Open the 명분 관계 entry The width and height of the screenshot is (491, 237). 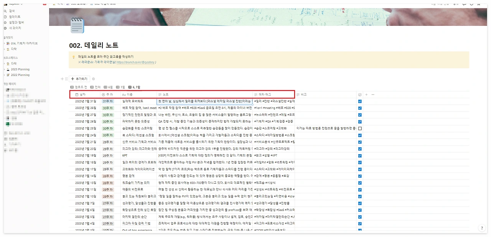click(x=129, y=176)
